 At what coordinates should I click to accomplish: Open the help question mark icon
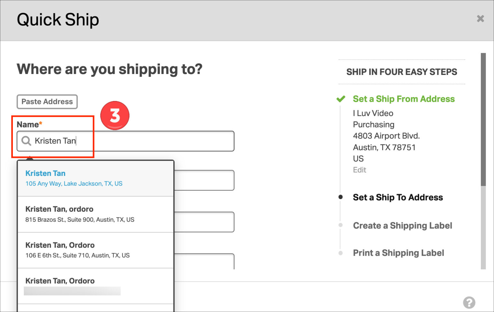pyautogui.click(x=470, y=302)
